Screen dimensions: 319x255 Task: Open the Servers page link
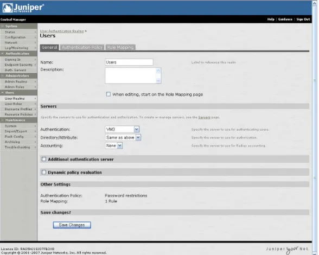coord(204,117)
